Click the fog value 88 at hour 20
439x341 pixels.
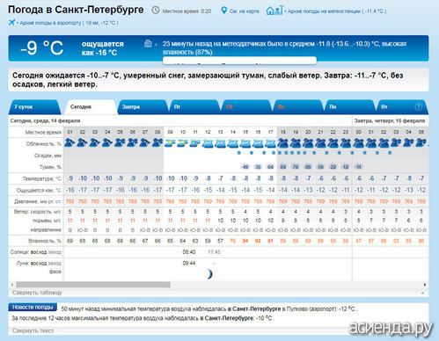click(x=308, y=167)
